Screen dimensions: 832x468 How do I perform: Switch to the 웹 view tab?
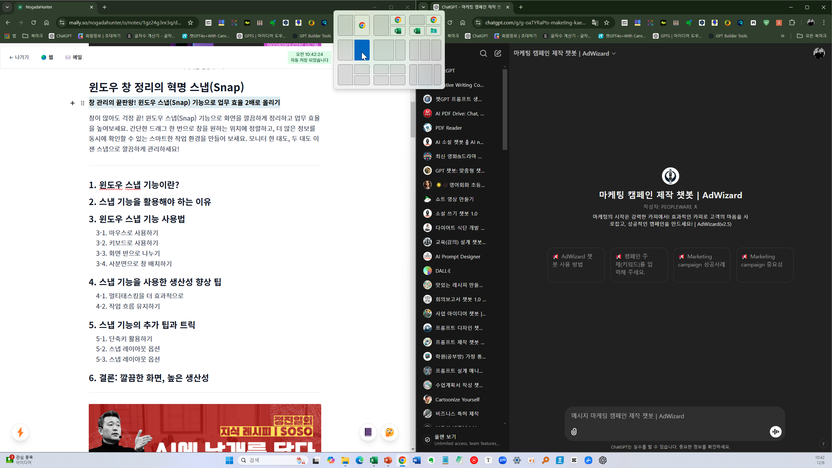[x=47, y=57]
